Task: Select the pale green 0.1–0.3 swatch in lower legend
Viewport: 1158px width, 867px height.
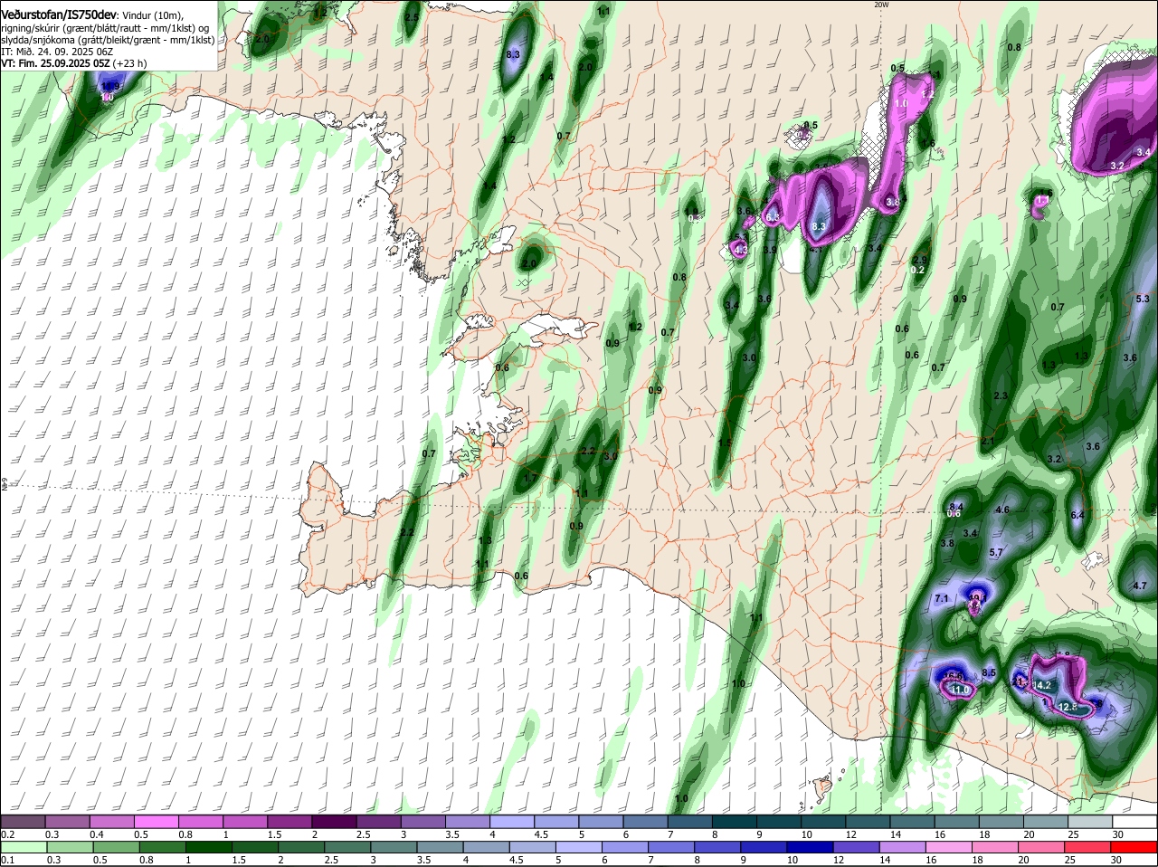Action: pos(24,846)
